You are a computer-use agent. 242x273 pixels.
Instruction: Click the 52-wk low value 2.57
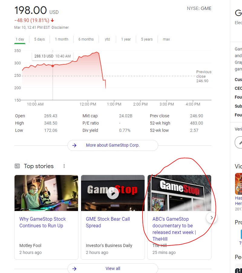click(194, 130)
